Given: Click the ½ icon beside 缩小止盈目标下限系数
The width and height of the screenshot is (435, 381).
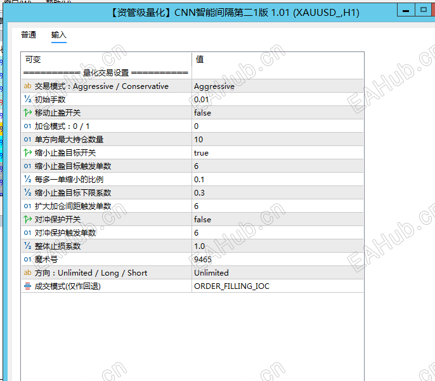Looking at the screenshot, I should tap(27, 192).
